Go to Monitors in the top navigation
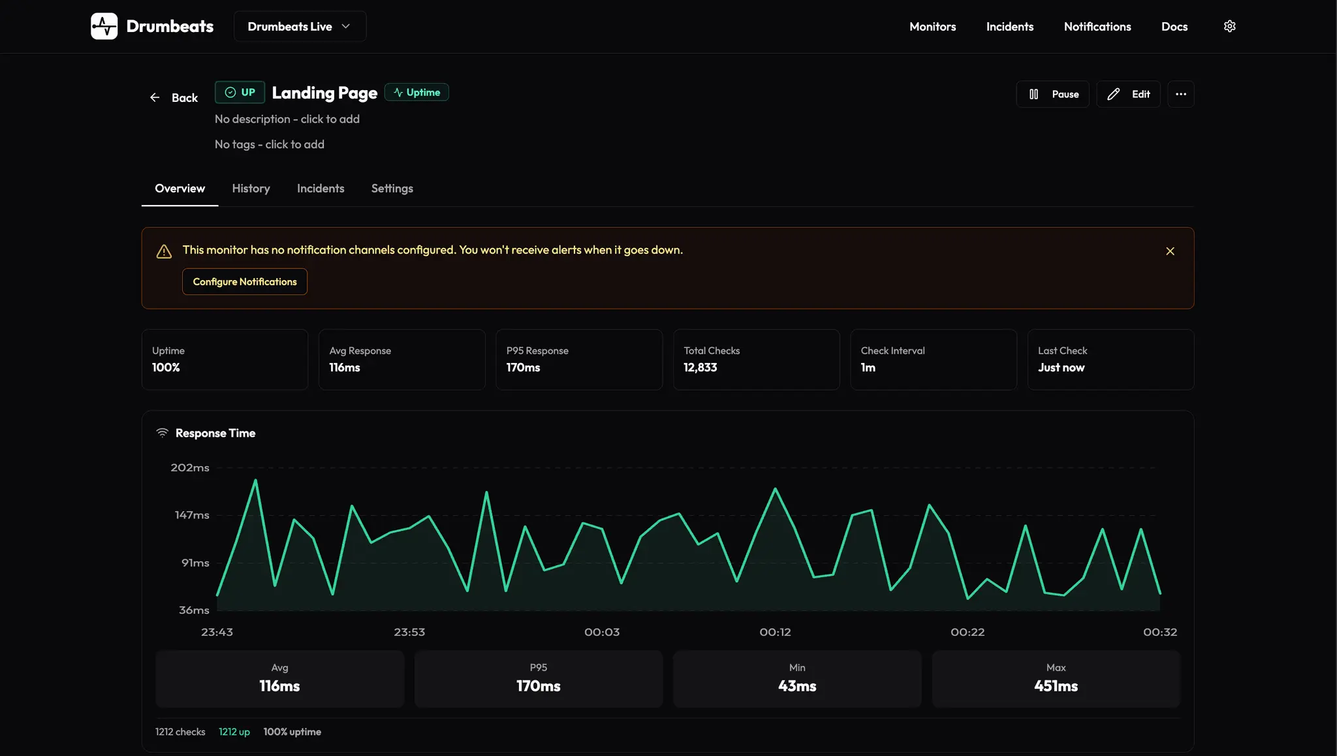Image resolution: width=1337 pixels, height=756 pixels. [932, 26]
